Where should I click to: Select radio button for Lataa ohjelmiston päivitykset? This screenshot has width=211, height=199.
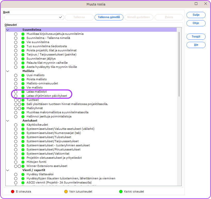[16, 96]
